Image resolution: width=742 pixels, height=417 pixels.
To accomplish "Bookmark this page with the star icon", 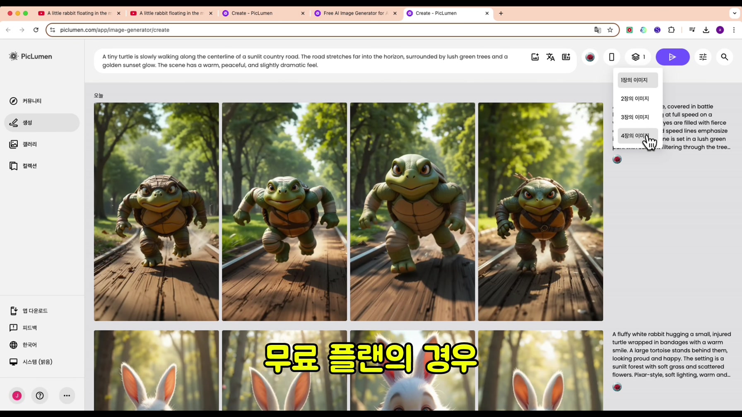I will pyautogui.click(x=610, y=30).
